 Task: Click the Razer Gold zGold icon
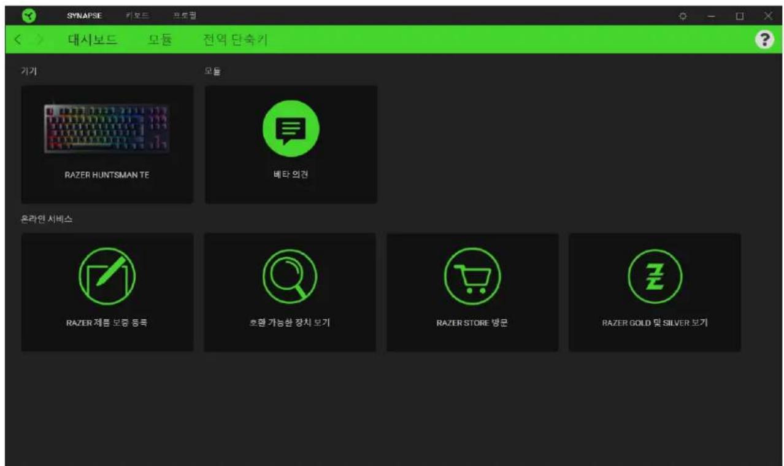coord(655,277)
